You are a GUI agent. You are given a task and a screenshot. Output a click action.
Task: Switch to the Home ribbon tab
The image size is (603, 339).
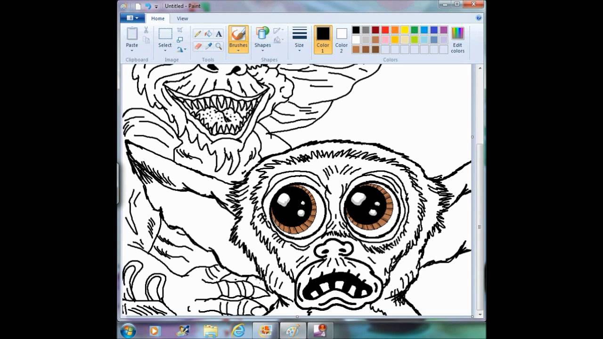click(158, 18)
